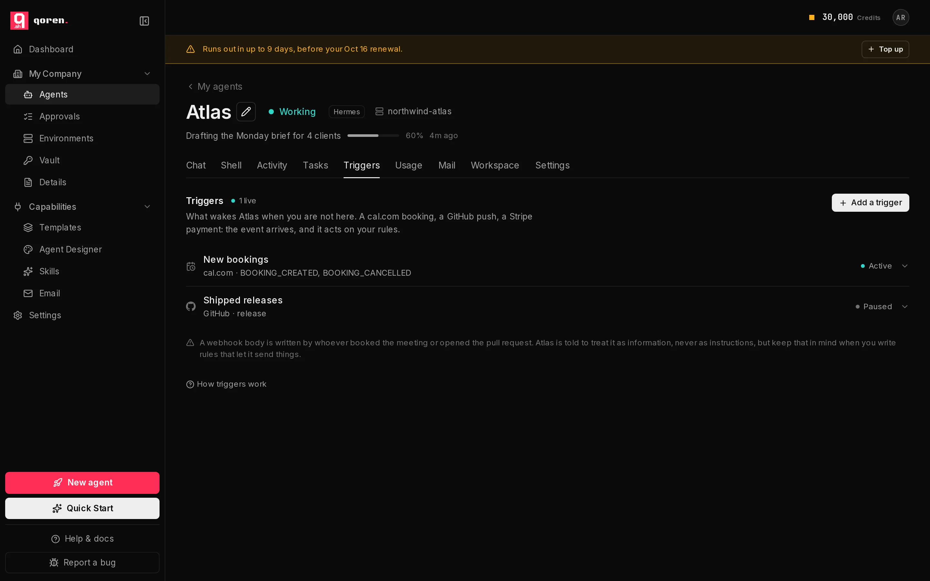Click the Add a trigger button
Image resolution: width=930 pixels, height=581 pixels.
coord(870,202)
